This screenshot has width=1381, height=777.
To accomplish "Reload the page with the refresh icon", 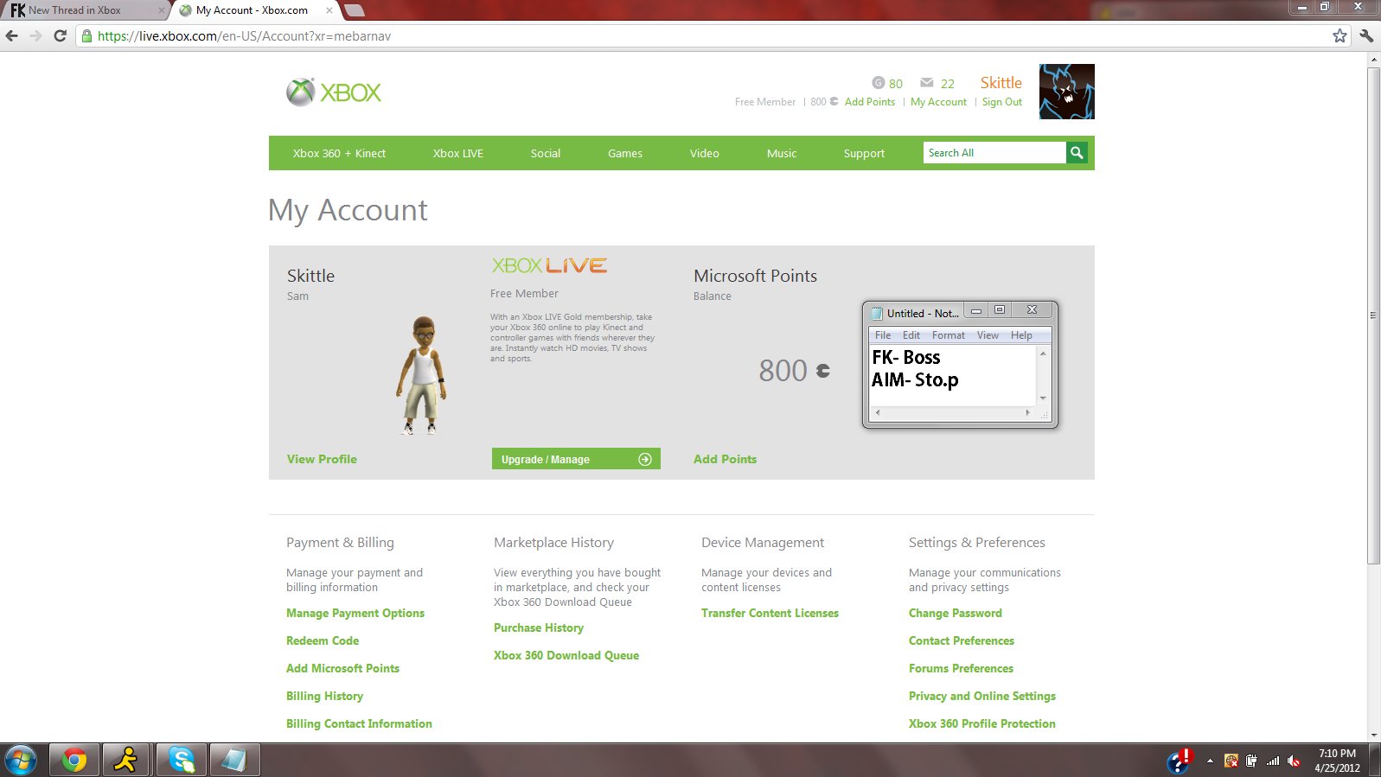I will (60, 35).
